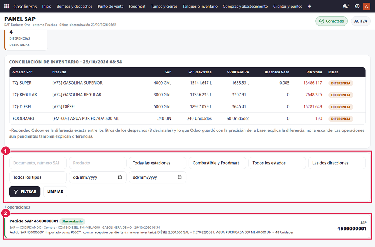Open Las dos direcciones dropdown
The height and width of the screenshot is (247, 375).
click(x=337, y=163)
